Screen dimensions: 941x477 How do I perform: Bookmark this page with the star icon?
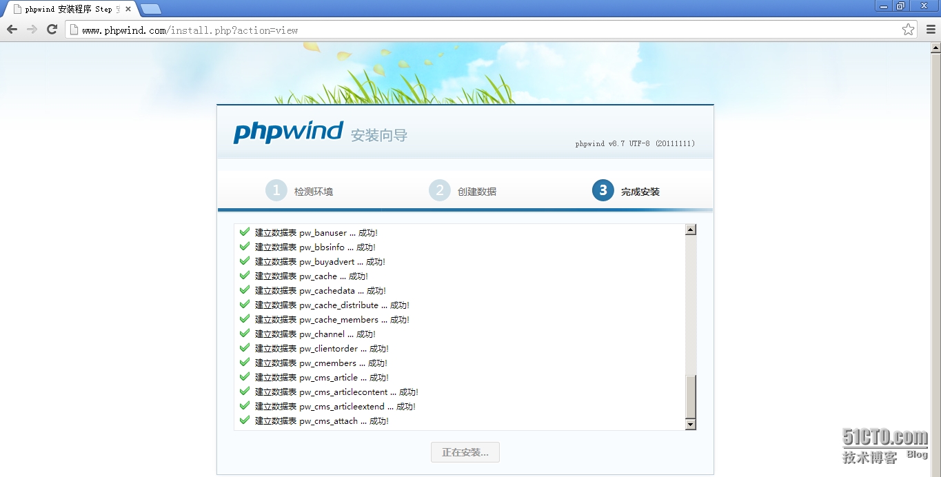(x=908, y=30)
